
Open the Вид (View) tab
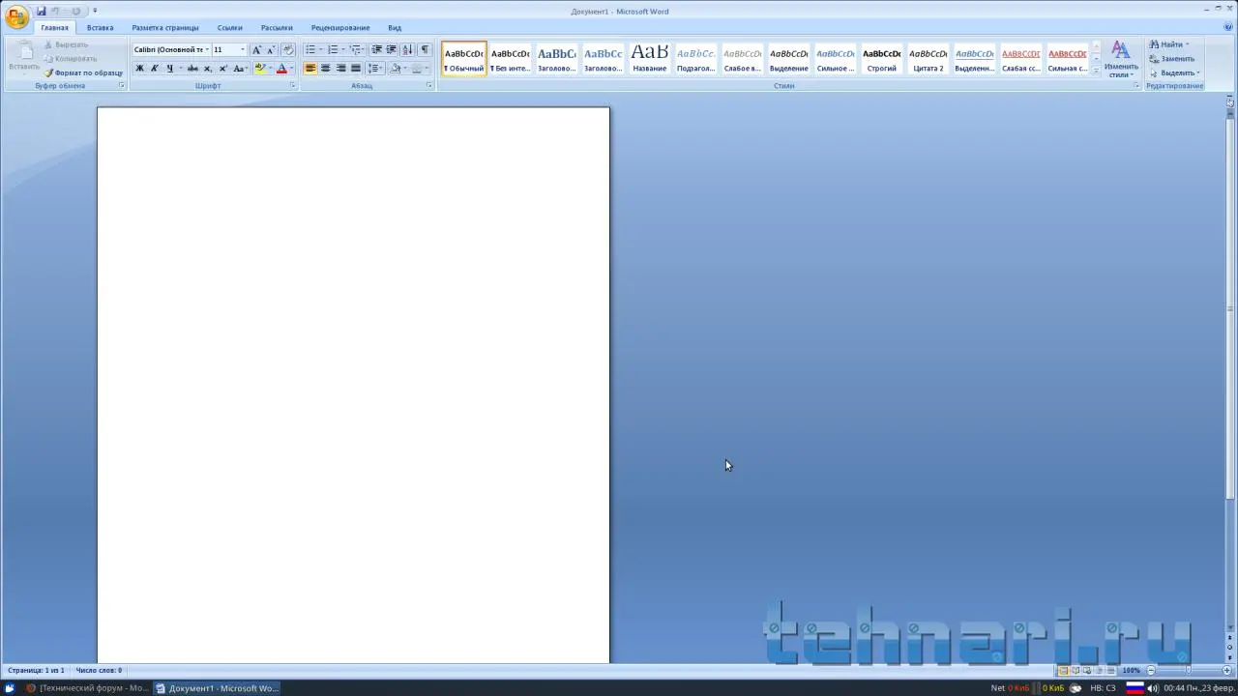(x=395, y=28)
